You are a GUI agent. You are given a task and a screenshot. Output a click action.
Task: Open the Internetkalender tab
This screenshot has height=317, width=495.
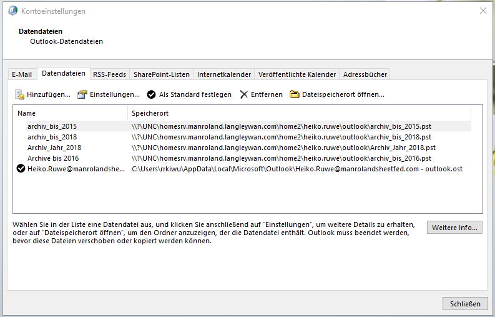224,74
